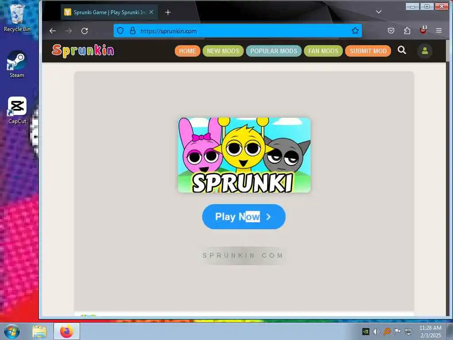Select the Sprunki Game browser tab
Screen dimensions: 453x340
tap(109, 12)
